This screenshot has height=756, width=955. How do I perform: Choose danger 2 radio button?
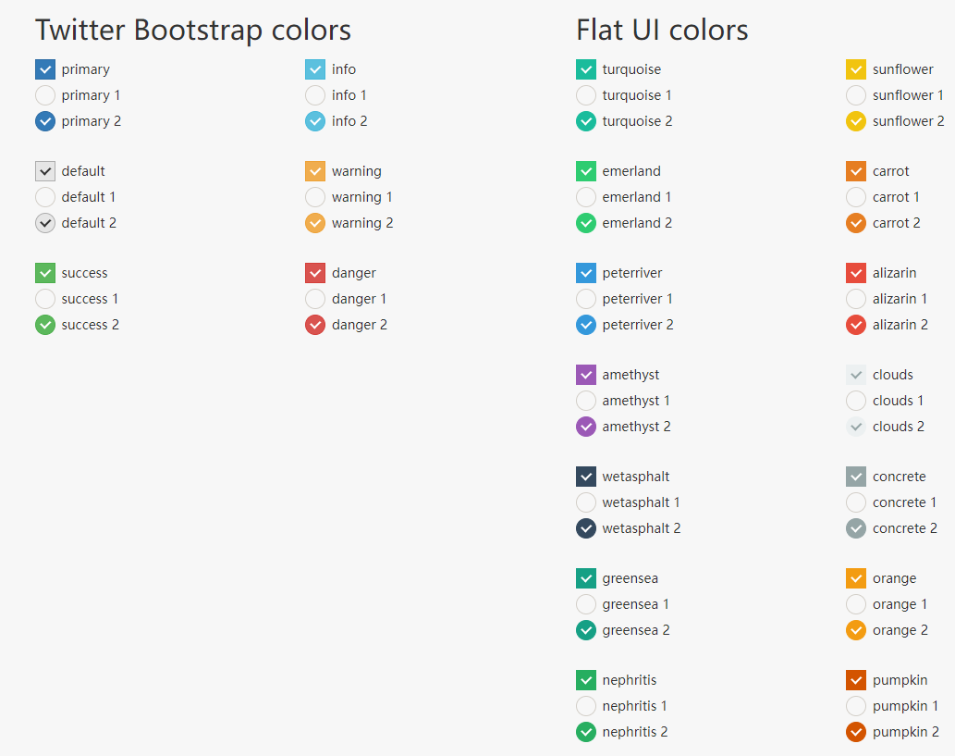click(x=315, y=325)
